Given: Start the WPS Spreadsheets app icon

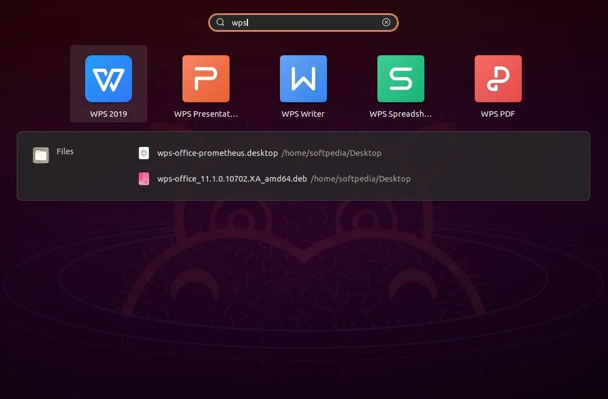Looking at the screenshot, I should point(401,78).
